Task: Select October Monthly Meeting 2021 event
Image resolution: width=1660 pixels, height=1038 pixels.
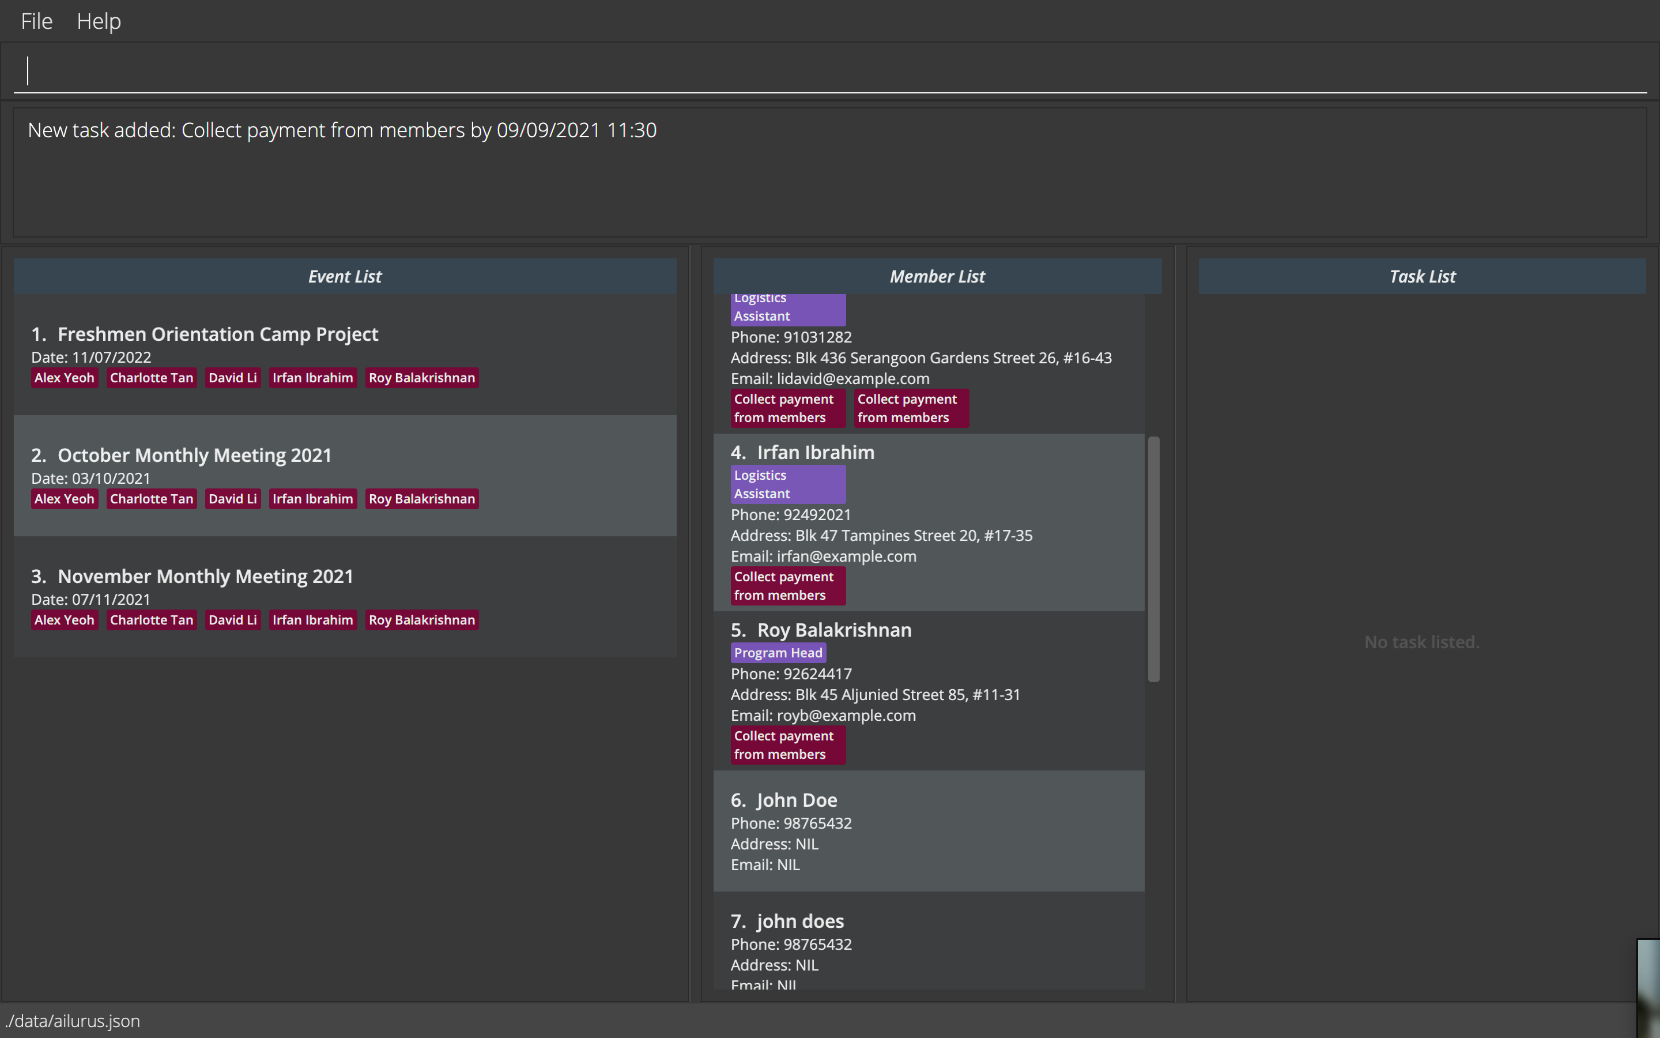Action: [194, 455]
